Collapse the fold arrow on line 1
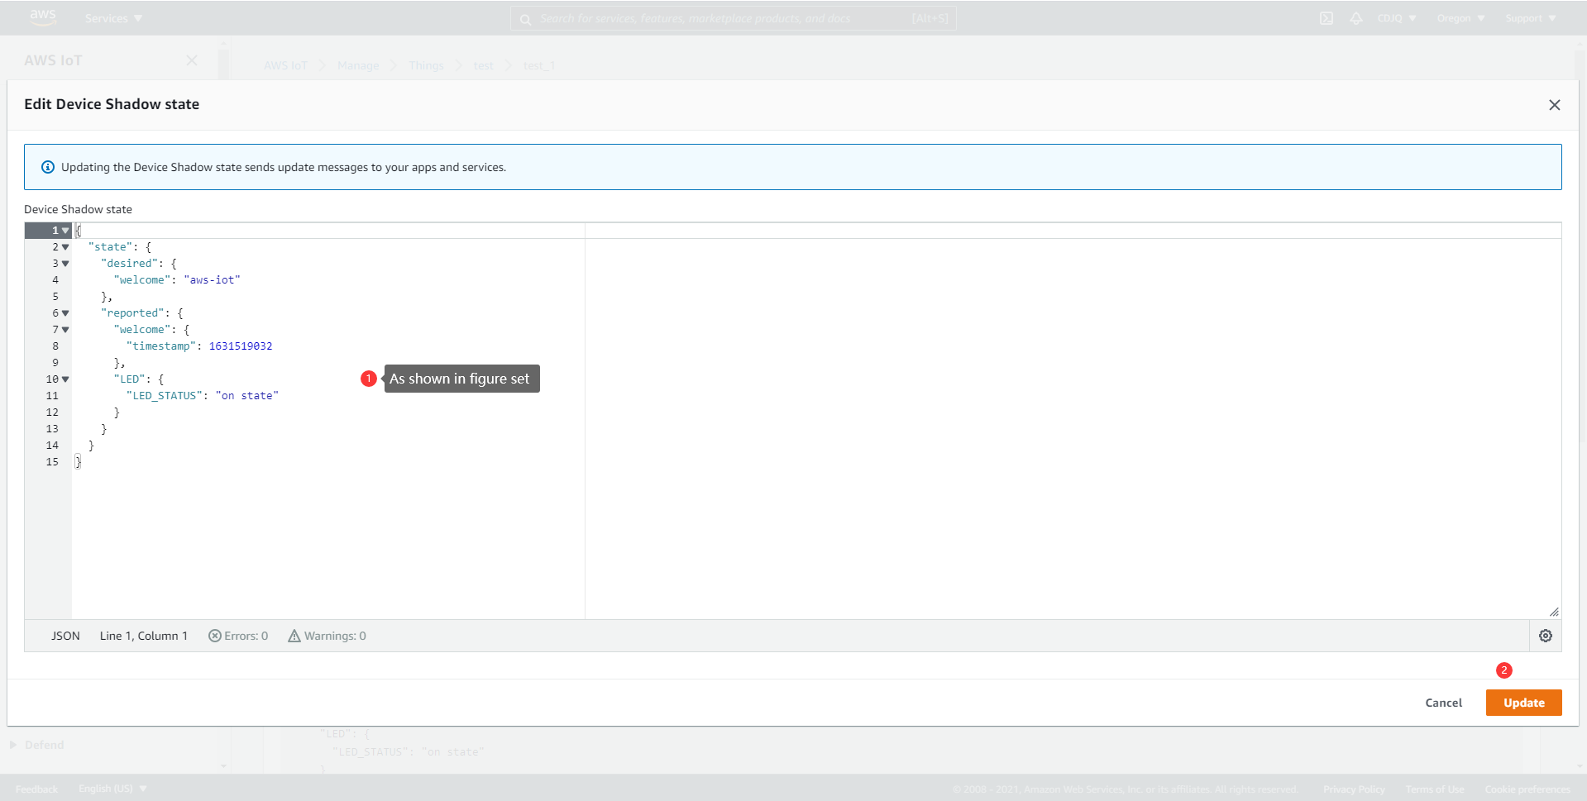 (x=65, y=231)
